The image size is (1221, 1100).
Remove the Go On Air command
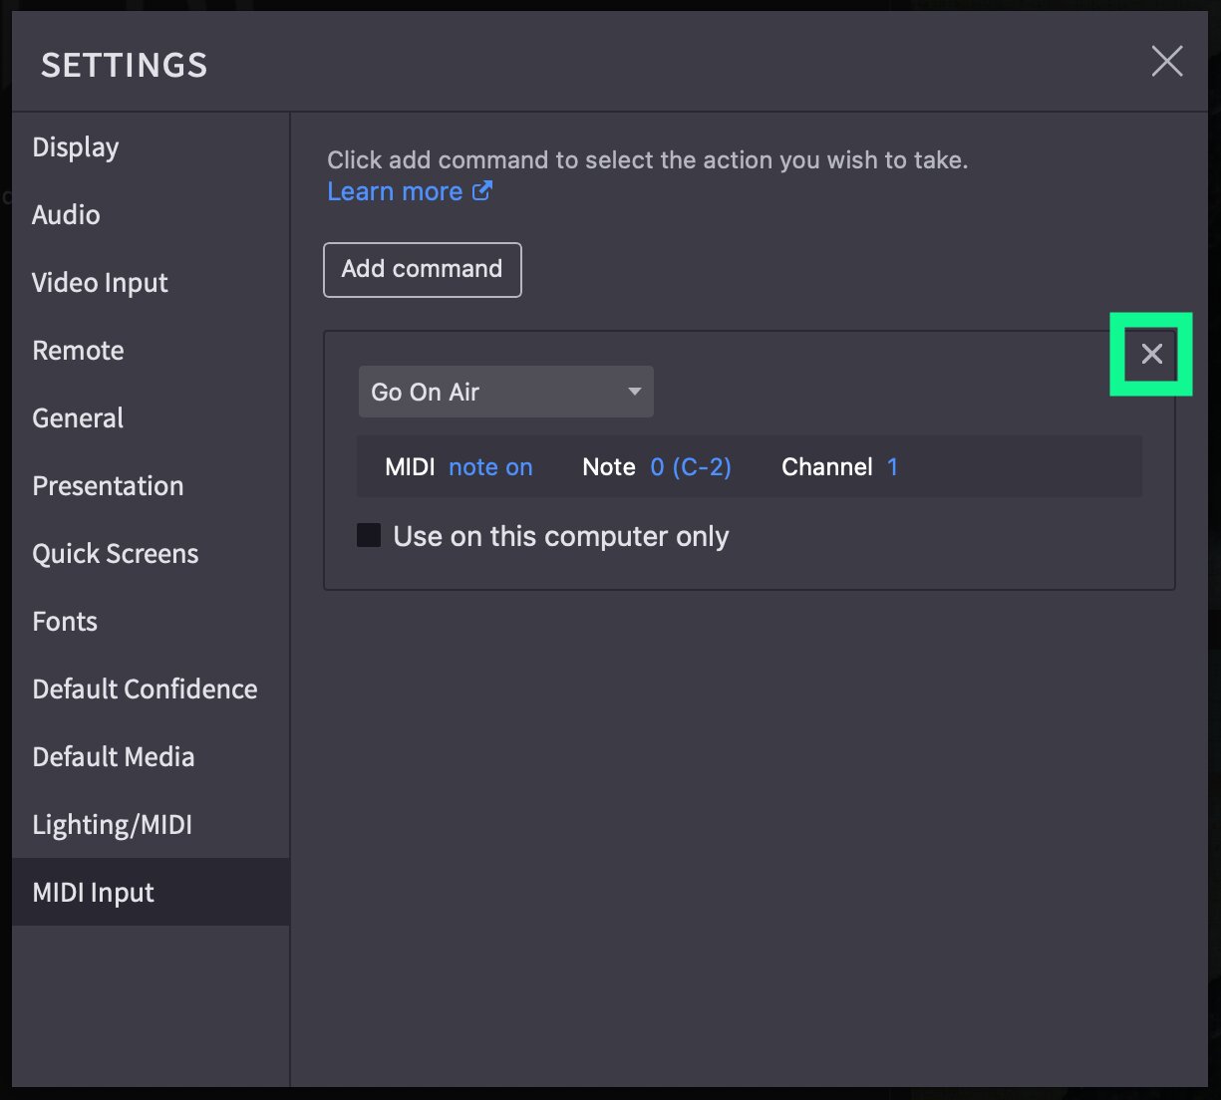point(1151,354)
